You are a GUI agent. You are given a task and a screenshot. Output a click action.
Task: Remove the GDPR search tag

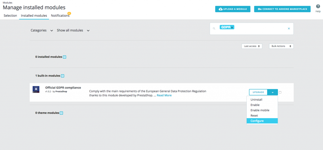(x=232, y=28)
